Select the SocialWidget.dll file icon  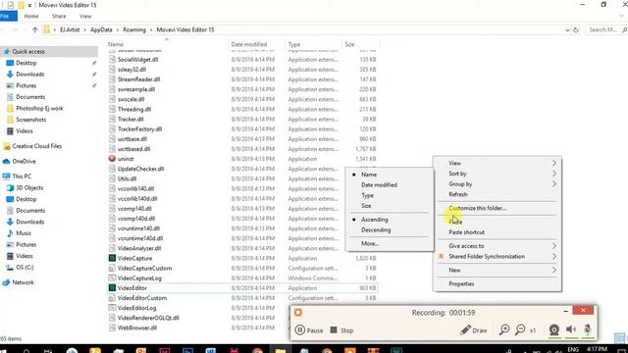pos(112,59)
